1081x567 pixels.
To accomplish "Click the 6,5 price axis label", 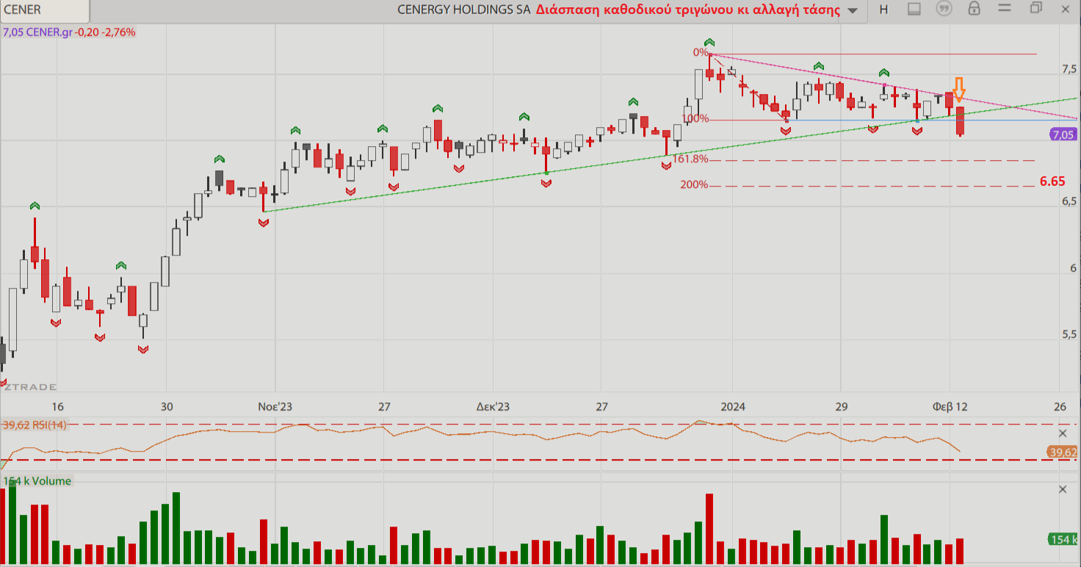I will point(1069,201).
